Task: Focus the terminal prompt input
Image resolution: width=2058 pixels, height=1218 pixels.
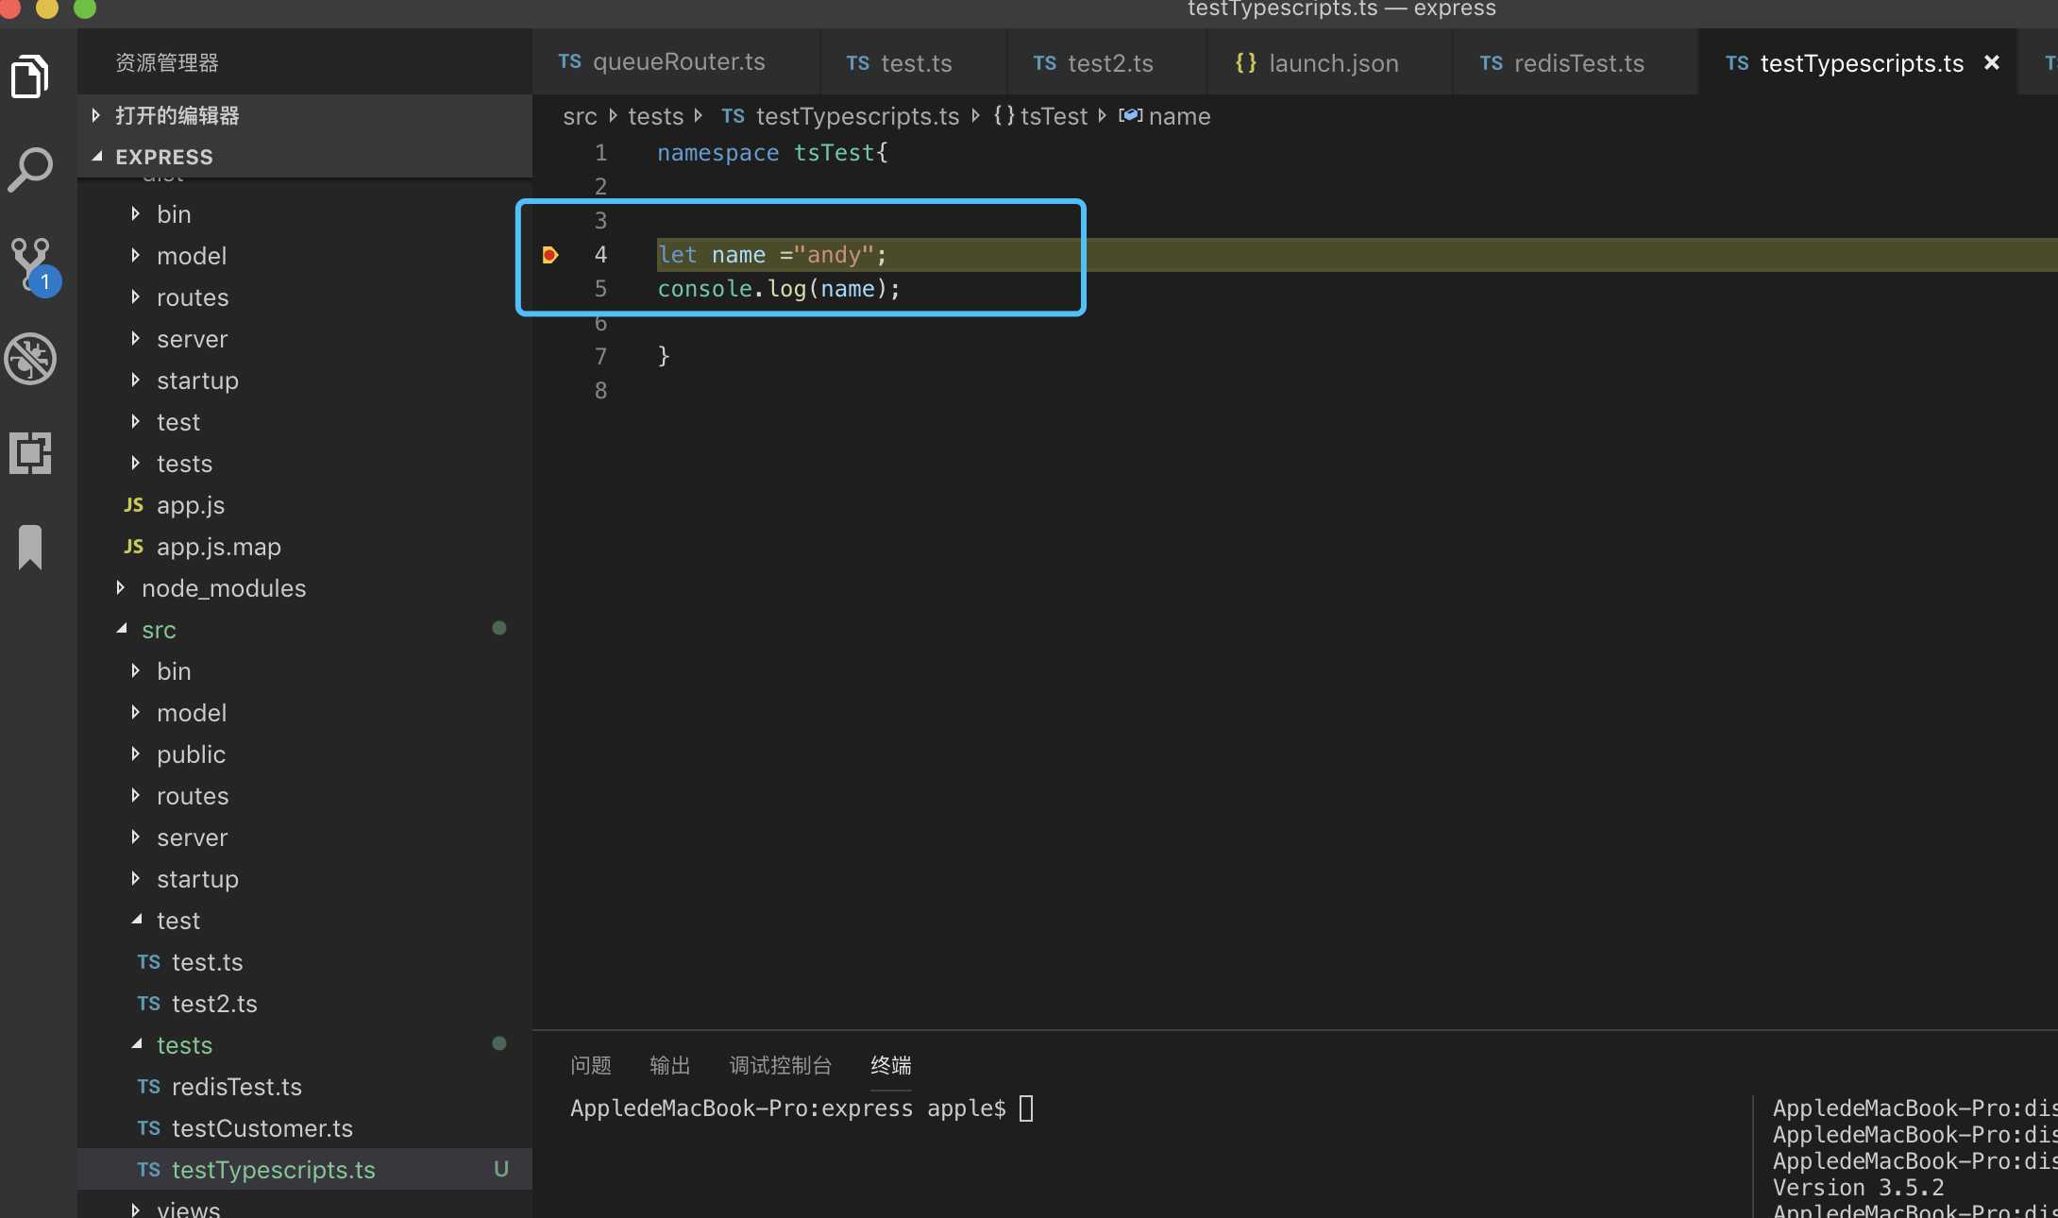Action: pyautogui.click(x=1026, y=1108)
